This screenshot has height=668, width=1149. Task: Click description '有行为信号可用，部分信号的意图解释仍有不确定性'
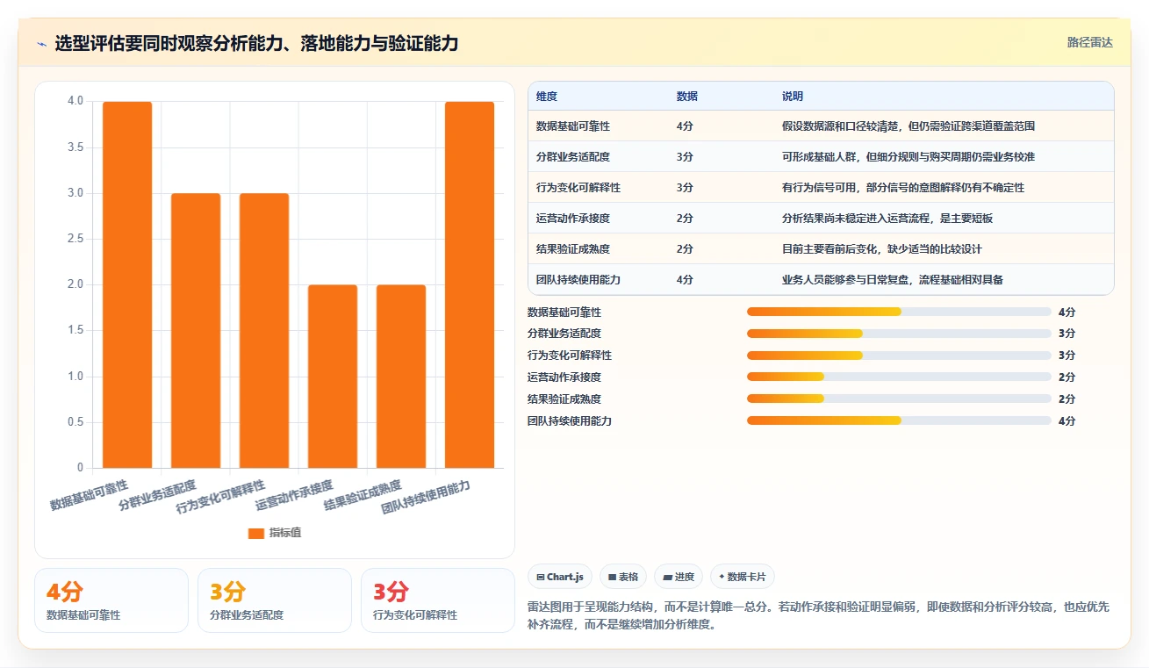tap(903, 188)
